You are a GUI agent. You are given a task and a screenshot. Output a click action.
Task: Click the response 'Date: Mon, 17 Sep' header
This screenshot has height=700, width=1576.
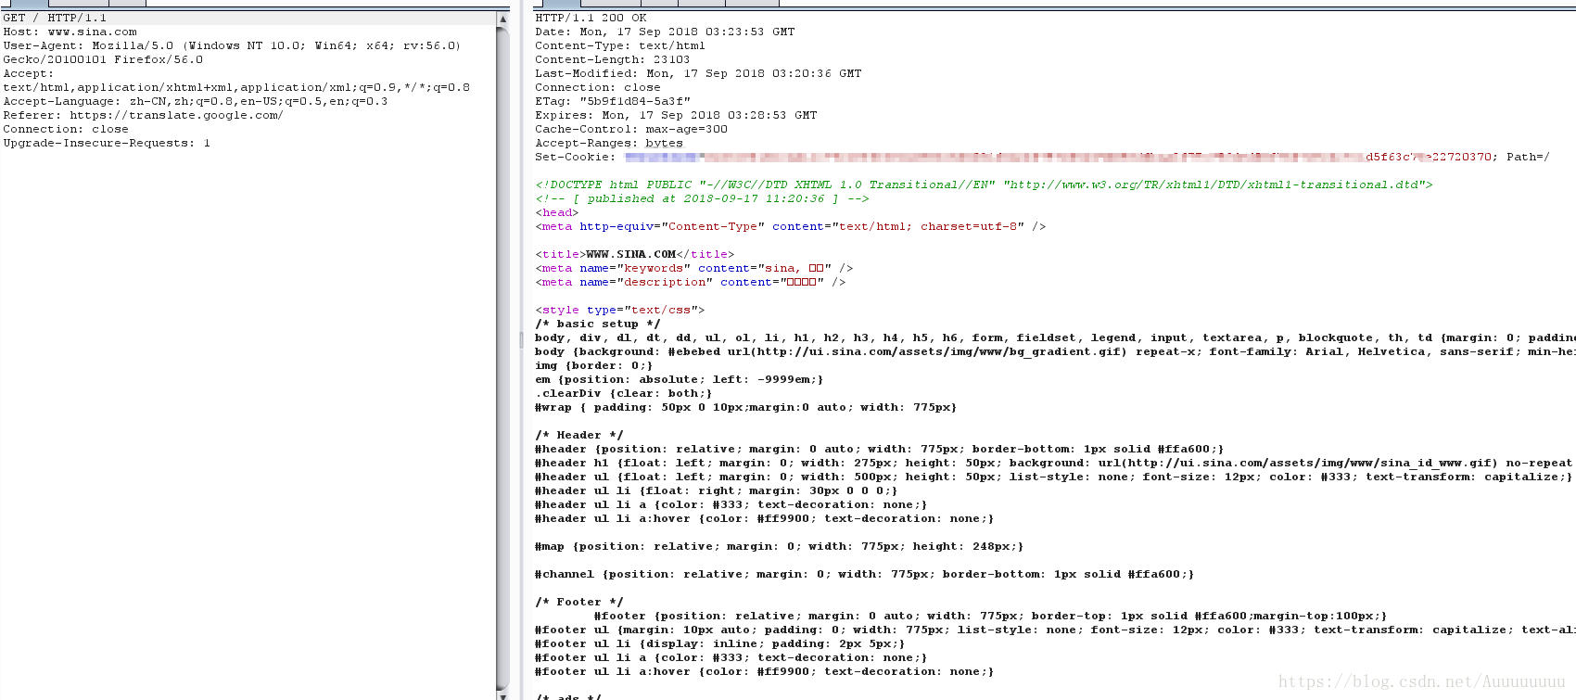point(665,32)
